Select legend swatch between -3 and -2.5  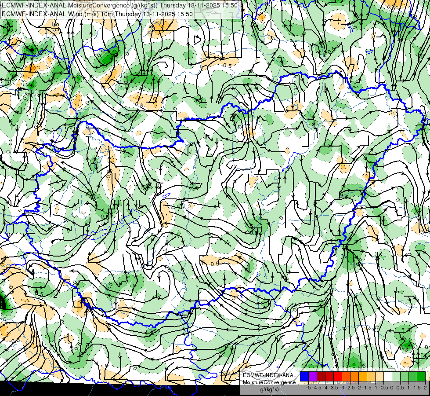pyautogui.click(x=346, y=376)
